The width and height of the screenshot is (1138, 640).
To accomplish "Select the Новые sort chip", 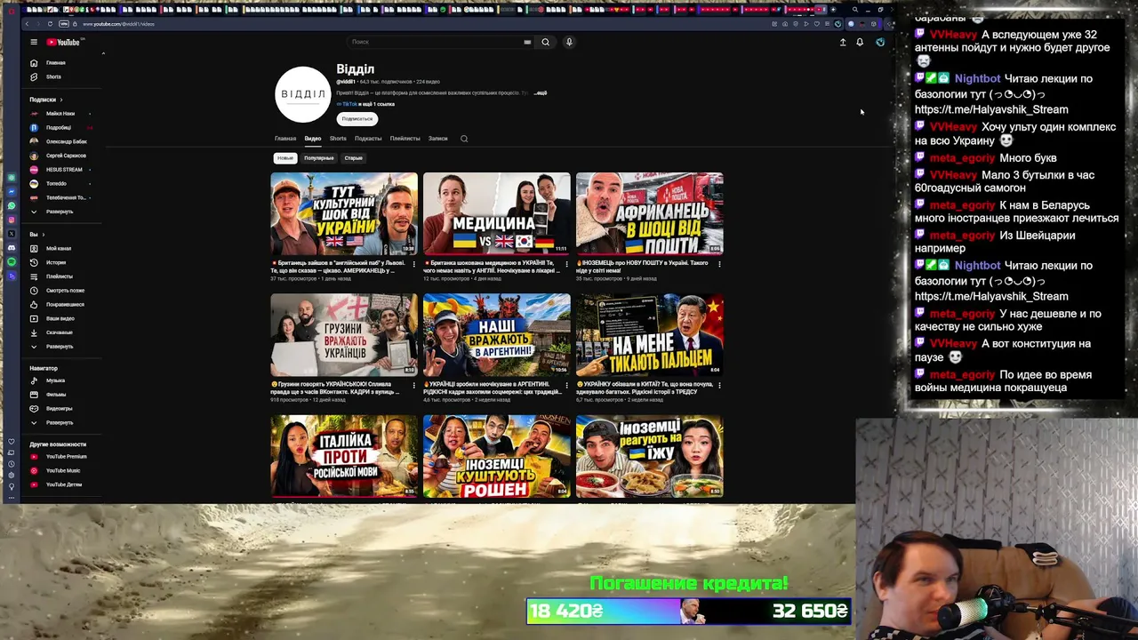I will [x=284, y=158].
